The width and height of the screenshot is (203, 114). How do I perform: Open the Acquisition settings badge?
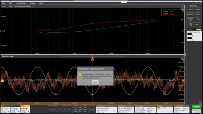click(x=181, y=109)
